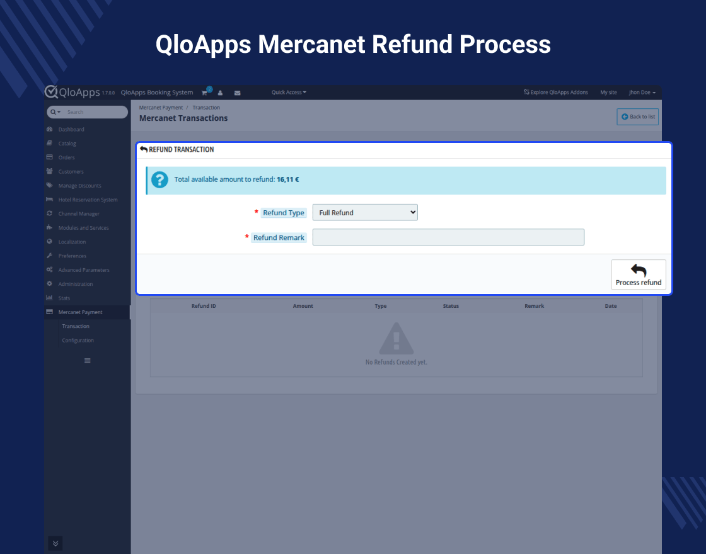This screenshot has width=706, height=554.
Task: Click the Manage Discounts tag icon
Action: tap(50, 185)
